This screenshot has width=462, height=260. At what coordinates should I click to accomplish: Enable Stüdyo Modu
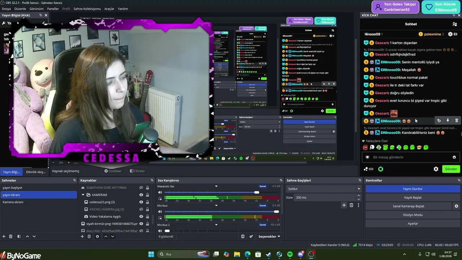pyautogui.click(x=413, y=215)
